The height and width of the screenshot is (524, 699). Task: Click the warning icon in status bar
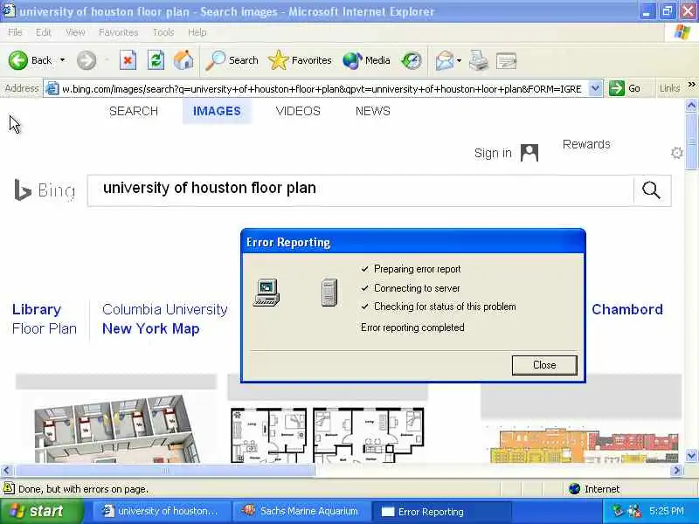click(9, 489)
